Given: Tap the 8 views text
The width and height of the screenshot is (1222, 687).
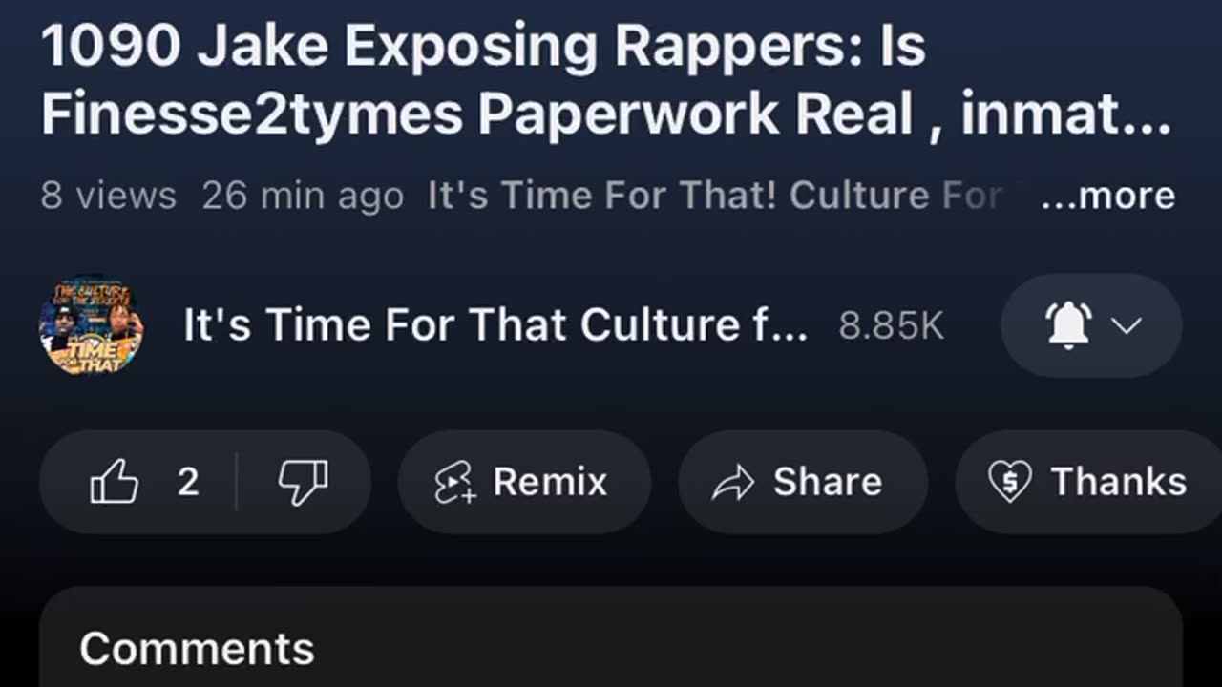Looking at the screenshot, I should pos(108,196).
